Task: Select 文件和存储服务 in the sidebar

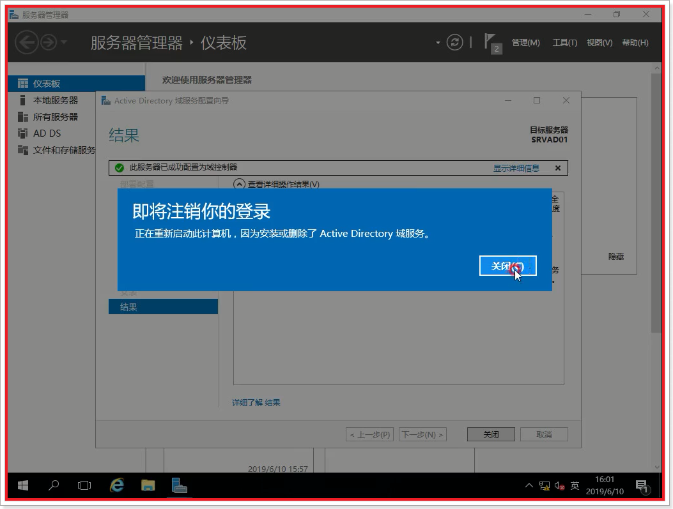Action: [x=64, y=150]
